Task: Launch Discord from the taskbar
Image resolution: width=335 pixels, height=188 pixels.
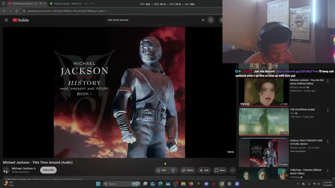Action: [206, 184]
